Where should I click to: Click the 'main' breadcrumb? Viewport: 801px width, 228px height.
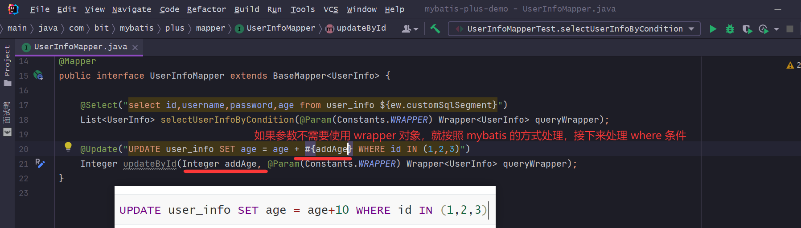pos(17,28)
